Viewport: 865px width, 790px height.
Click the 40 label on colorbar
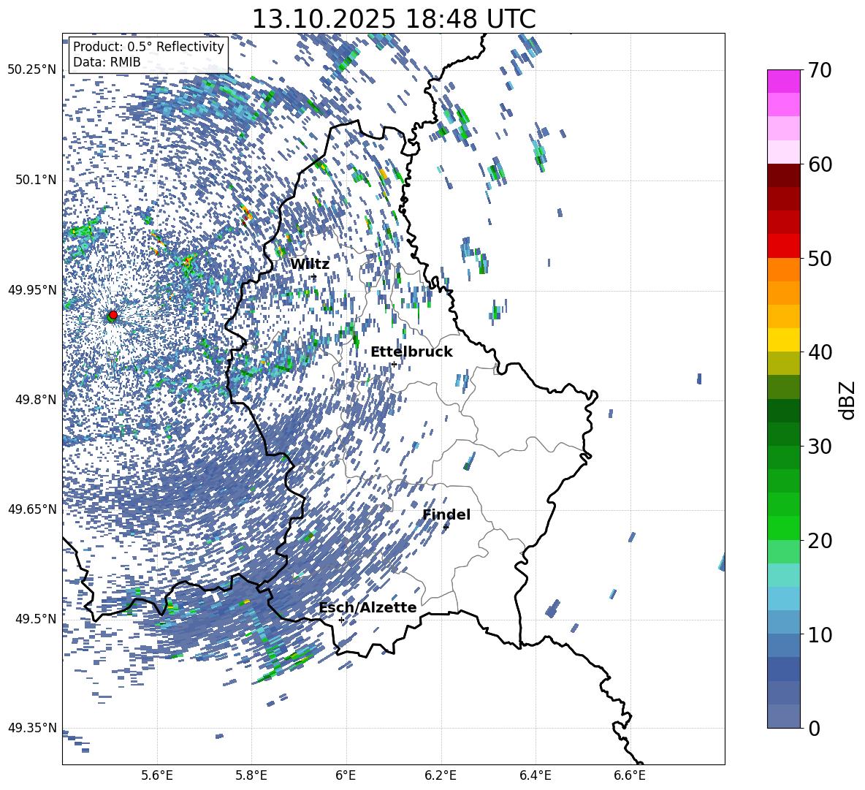pos(819,352)
